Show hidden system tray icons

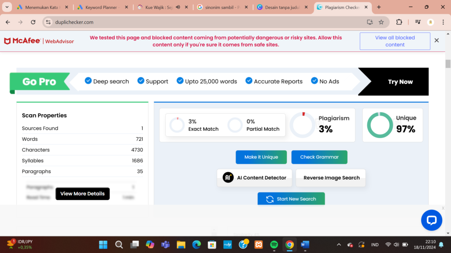point(338,245)
